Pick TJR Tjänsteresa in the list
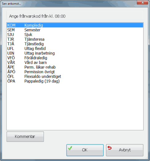 [75, 39]
